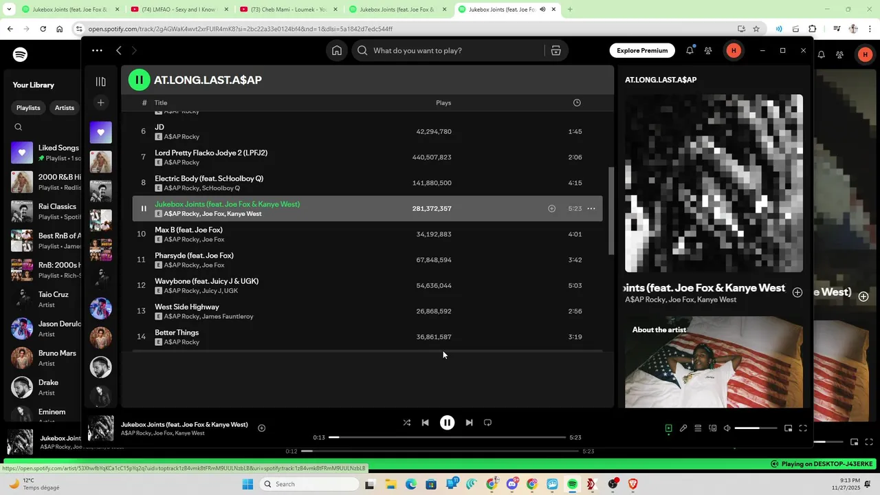The height and width of the screenshot is (495, 880).
Task: Open the mini player
Action: click(x=788, y=428)
